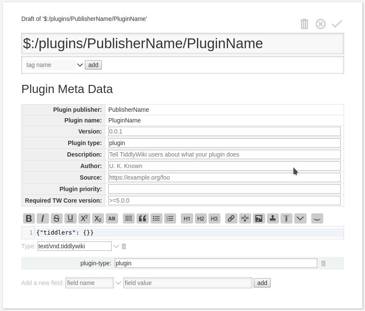Insert a link with the chain icon
The width and height of the screenshot is (365, 311).
pos(231,218)
